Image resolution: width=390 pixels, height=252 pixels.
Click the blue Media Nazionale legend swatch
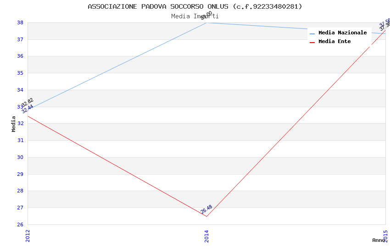312,33
